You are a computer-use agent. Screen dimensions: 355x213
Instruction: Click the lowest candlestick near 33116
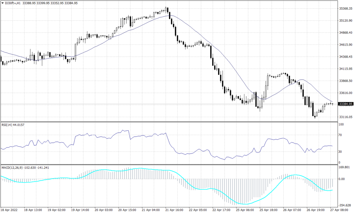pos(315,116)
